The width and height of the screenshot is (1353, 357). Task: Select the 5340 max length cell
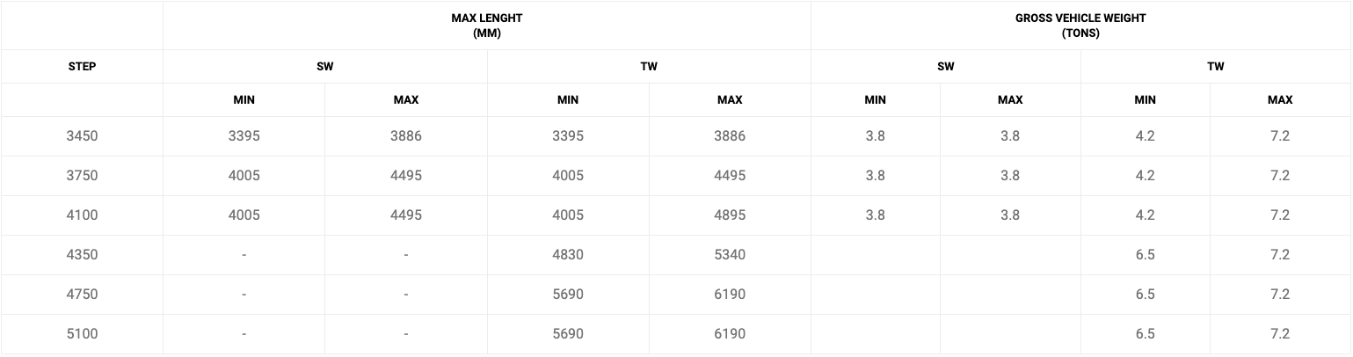point(730,255)
